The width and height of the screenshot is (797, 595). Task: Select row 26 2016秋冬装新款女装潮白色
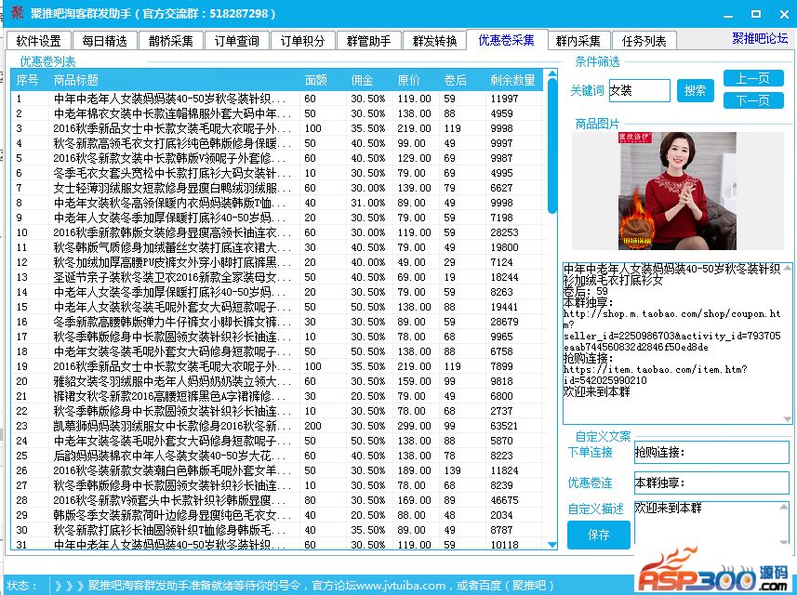277,470
